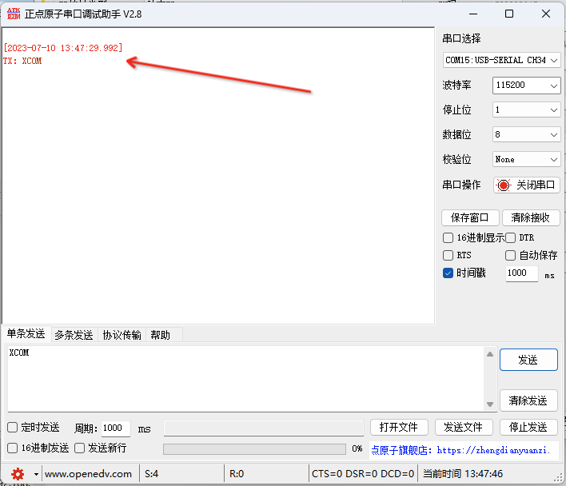Enable the 16进制发送 hex send checkbox
This screenshot has width=566, height=486.
[x=13, y=448]
